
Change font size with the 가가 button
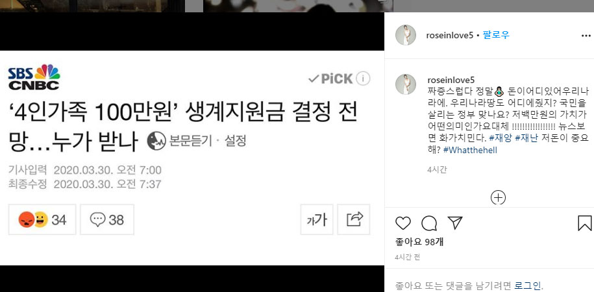317,220
